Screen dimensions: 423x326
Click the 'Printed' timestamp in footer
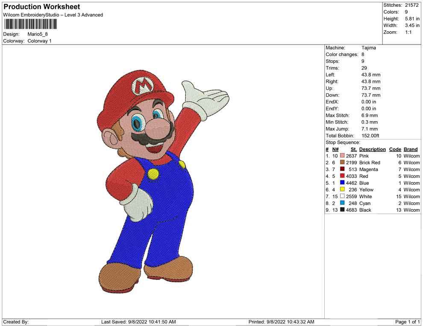[x=281, y=322]
